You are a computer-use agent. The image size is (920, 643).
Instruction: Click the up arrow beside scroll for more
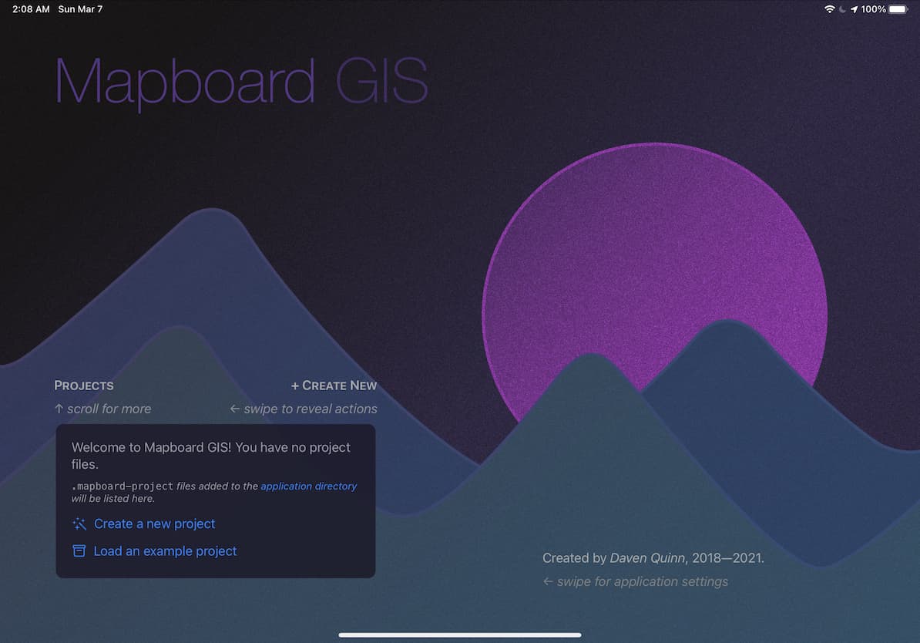click(x=59, y=409)
